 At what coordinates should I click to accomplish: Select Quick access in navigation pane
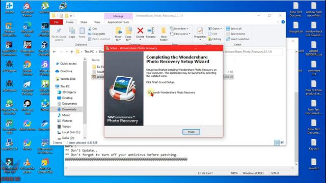point(66,64)
